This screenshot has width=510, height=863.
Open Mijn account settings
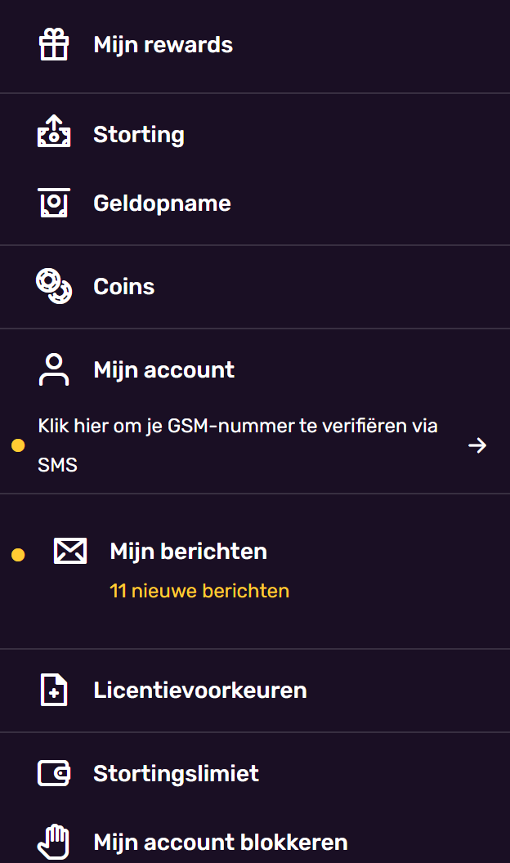pyautogui.click(x=163, y=369)
